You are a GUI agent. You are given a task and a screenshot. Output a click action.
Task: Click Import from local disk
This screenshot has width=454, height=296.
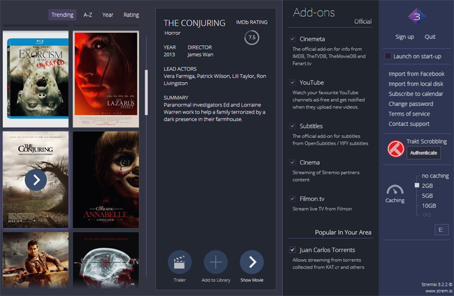pyautogui.click(x=416, y=84)
